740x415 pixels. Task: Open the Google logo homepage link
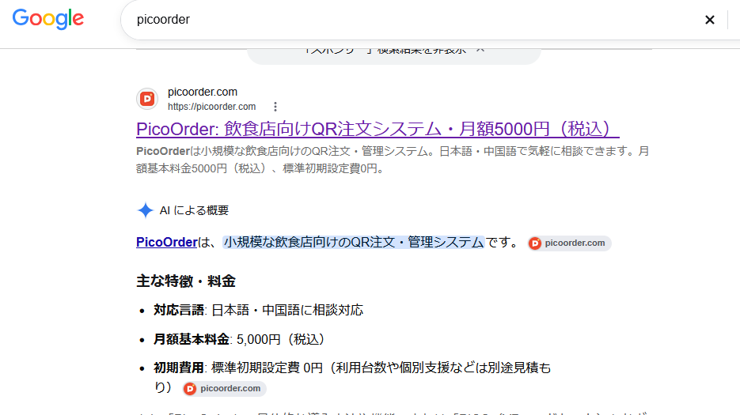tap(48, 19)
